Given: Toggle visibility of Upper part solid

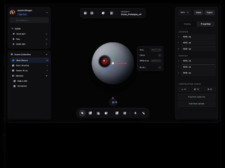Looking at the screenshot, I should (46, 34).
